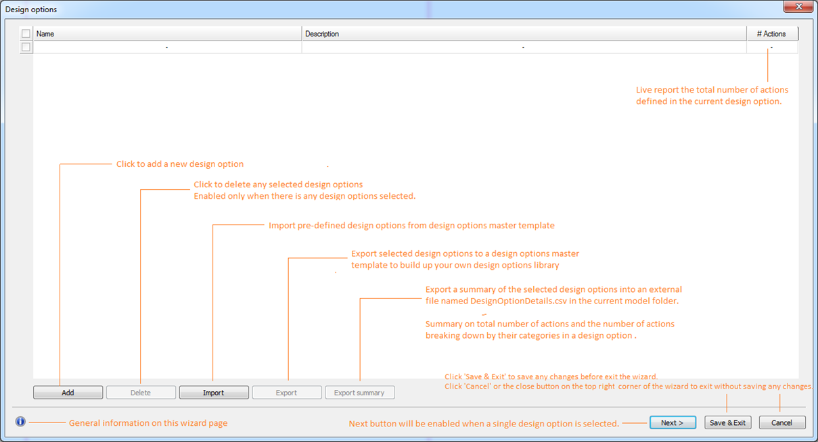Image resolution: width=818 pixels, height=442 pixels.
Task: Click the # Actions column header
Action: tap(771, 34)
